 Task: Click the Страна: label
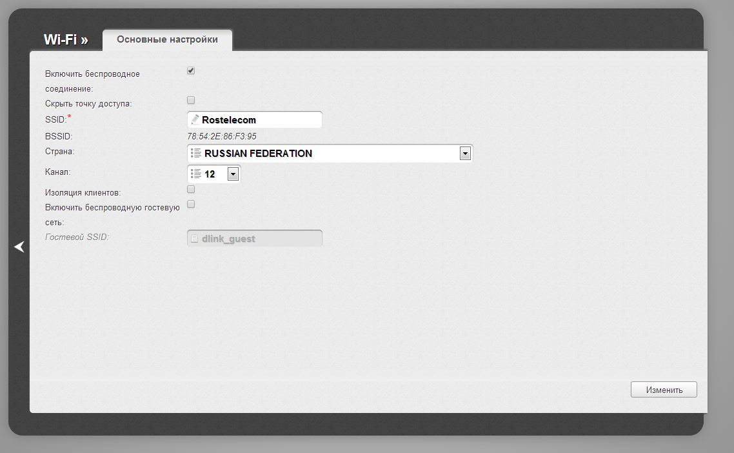pyautogui.click(x=60, y=151)
